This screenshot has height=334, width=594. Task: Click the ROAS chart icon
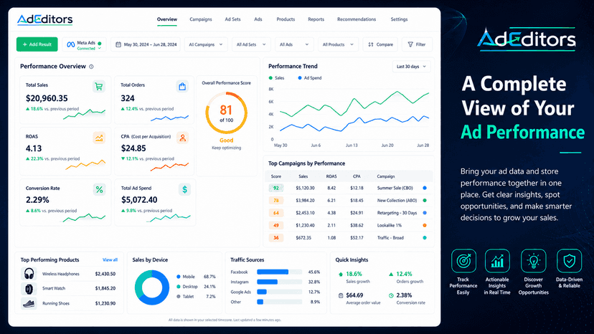coord(99,138)
